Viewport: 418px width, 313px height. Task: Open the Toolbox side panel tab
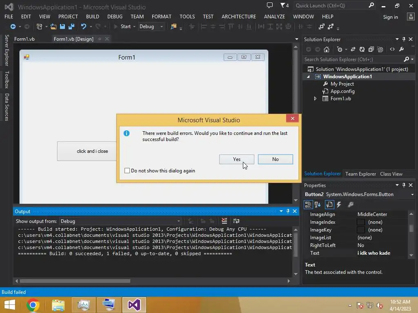pyautogui.click(x=7, y=80)
